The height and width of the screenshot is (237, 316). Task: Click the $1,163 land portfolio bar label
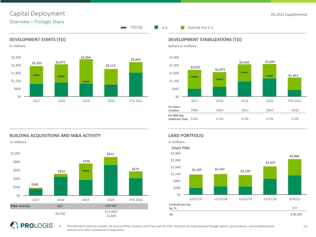197,170
